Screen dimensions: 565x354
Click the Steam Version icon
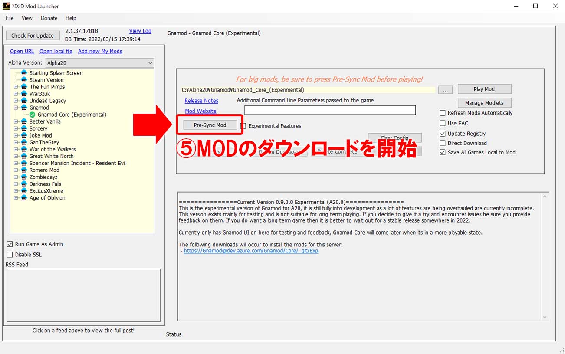pyautogui.click(x=24, y=80)
